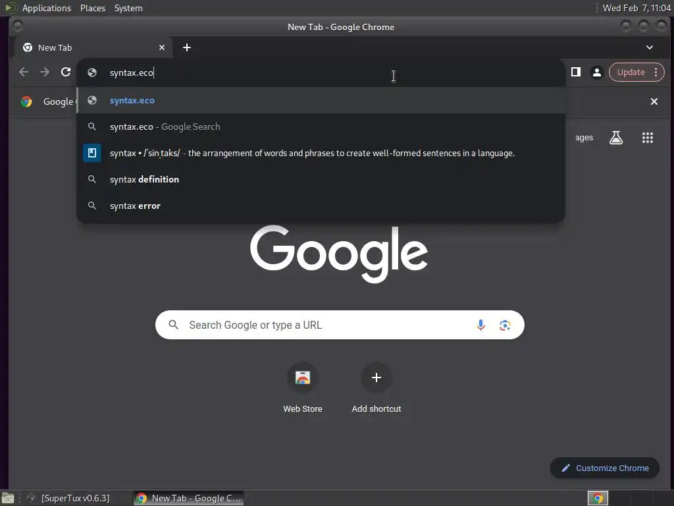The width and height of the screenshot is (674, 506).
Task: Pick the syntax error suggestion
Action: 321,206
